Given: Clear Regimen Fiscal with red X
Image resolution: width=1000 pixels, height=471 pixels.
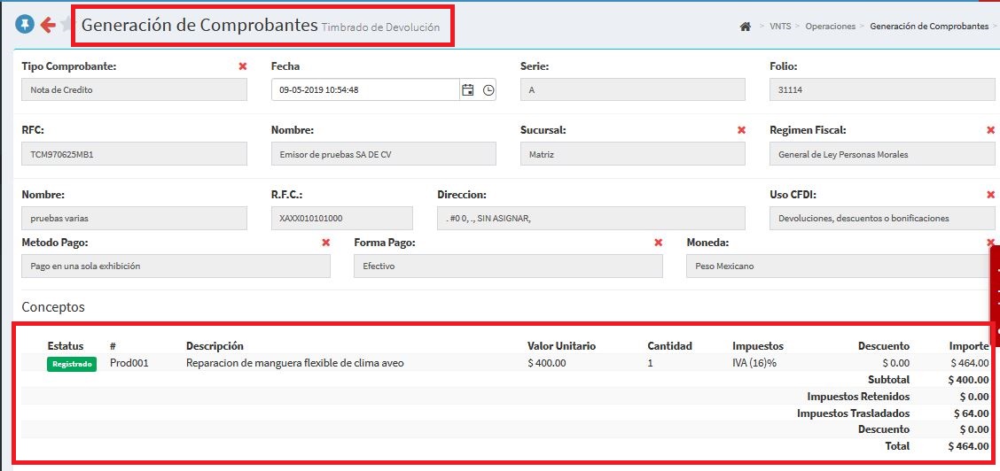Looking at the screenshot, I should click(x=990, y=130).
